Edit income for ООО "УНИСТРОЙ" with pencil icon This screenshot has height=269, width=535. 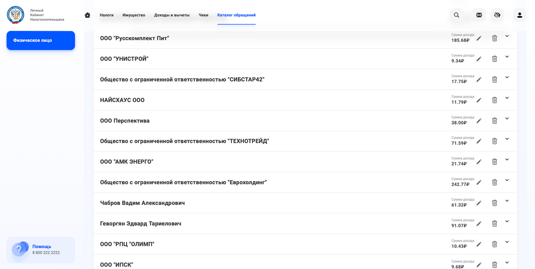pos(479,58)
